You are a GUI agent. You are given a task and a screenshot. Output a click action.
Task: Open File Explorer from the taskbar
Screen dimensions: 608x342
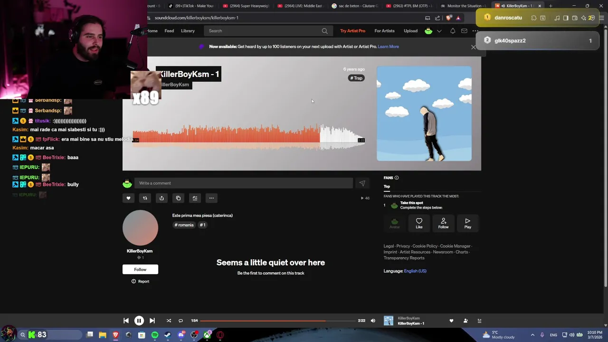pos(103,335)
